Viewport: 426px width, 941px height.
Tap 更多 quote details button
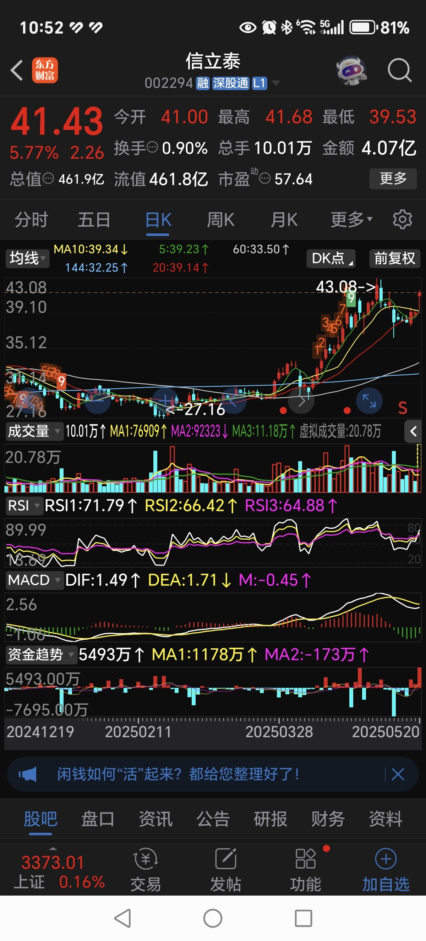(393, 178)
